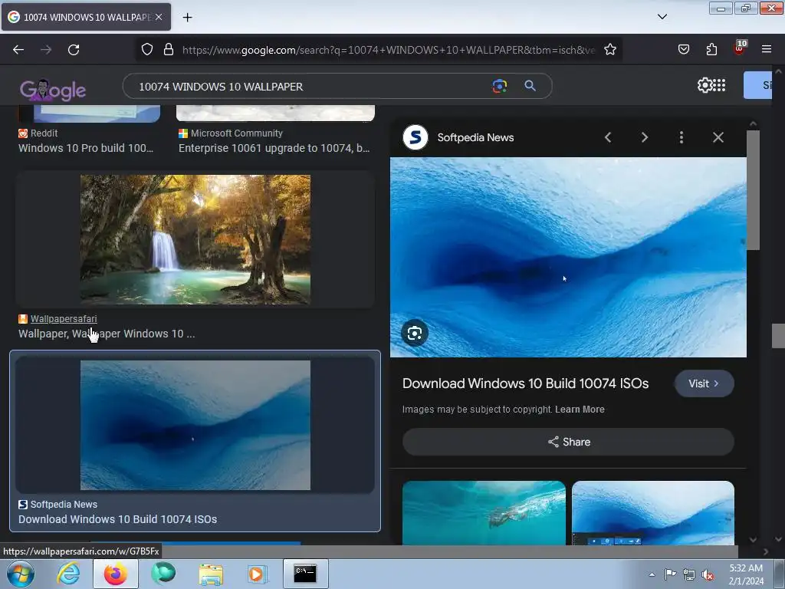Go back to the previous page
The width and height of the screenshot is (785, 589).
(18, 50)
